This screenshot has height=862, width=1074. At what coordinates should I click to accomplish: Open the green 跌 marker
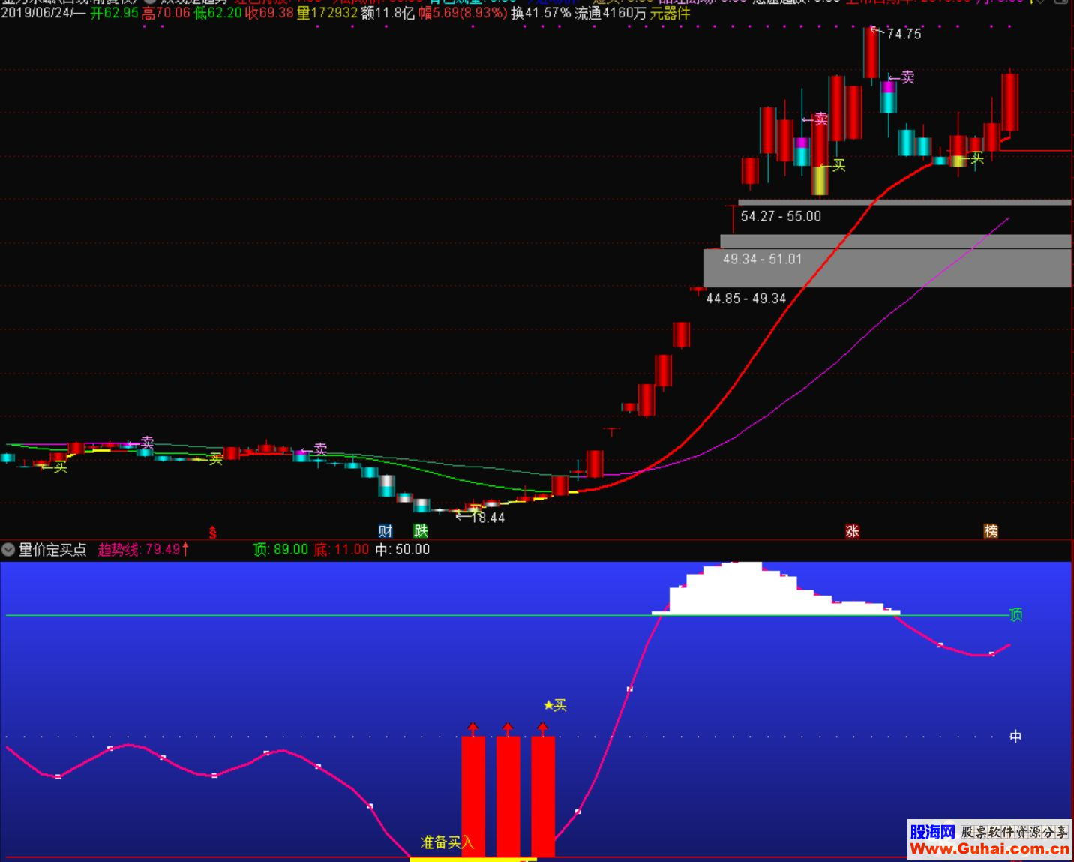pos(421,531)
